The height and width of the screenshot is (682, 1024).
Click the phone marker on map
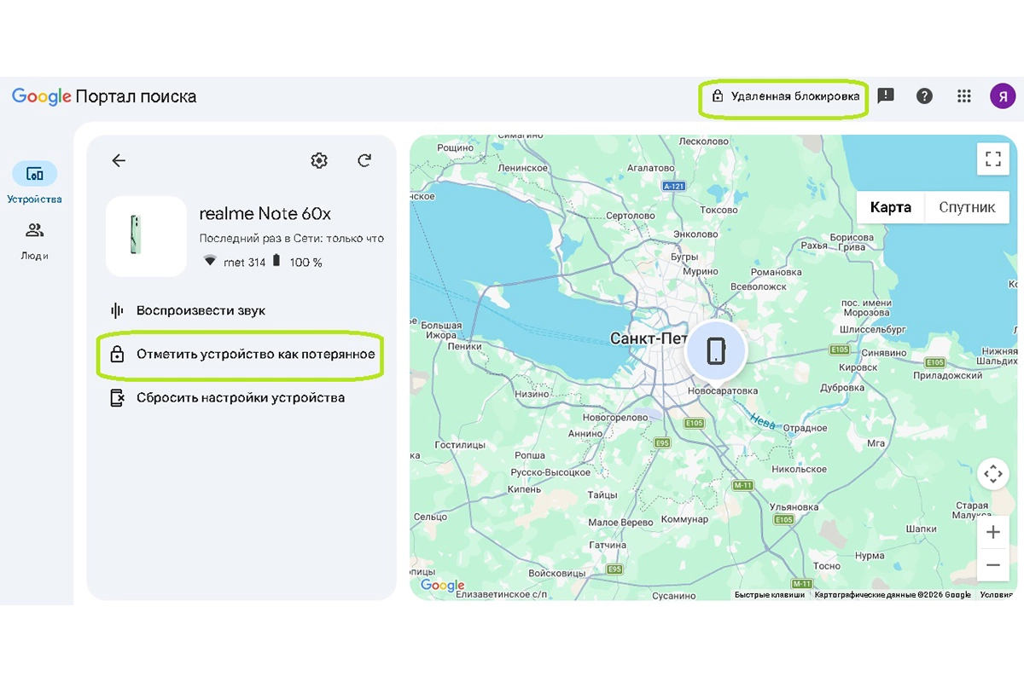(716, 350)
